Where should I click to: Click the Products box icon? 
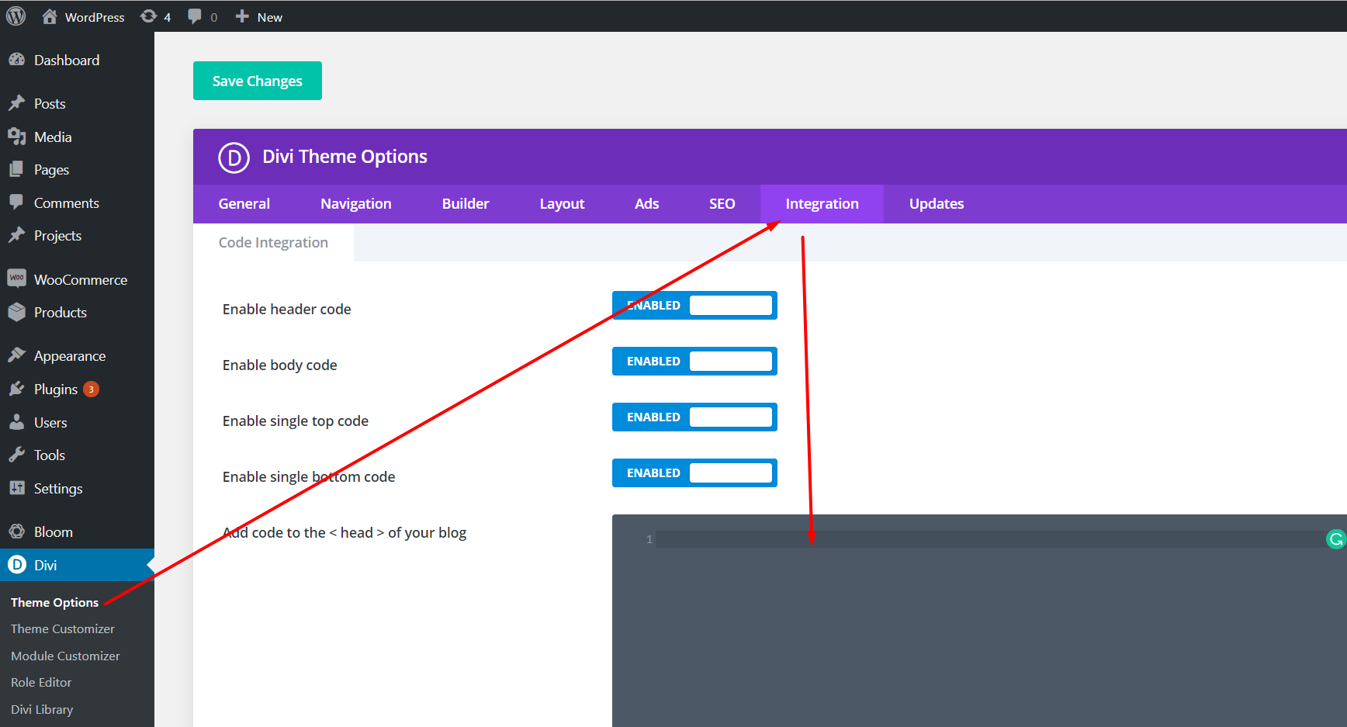point(16,312)
